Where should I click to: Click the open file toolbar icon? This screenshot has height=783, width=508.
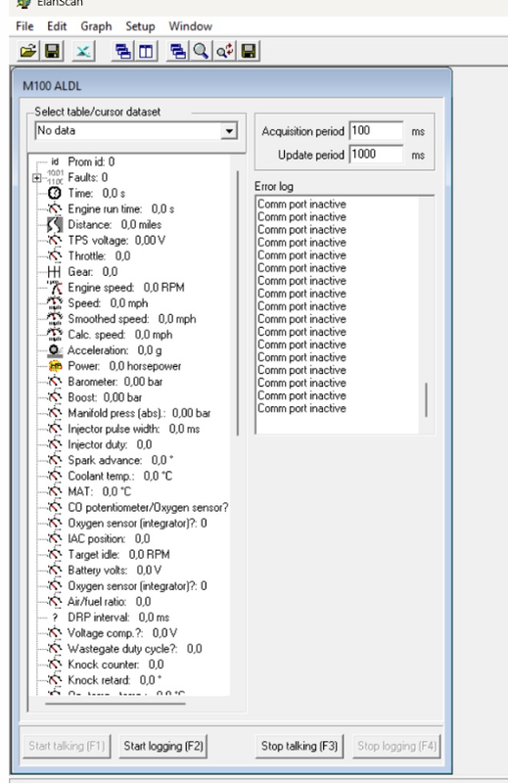click(28, 51)
